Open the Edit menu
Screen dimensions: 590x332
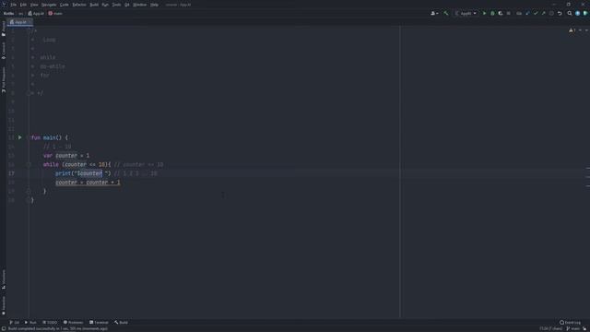click(23, 5)
